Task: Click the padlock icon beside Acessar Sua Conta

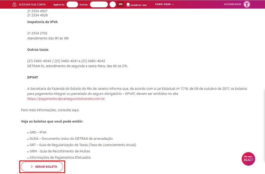Action: click(15, 5)
